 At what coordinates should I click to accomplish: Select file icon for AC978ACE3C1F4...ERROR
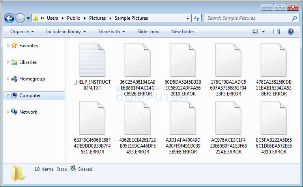pos(228,118)
